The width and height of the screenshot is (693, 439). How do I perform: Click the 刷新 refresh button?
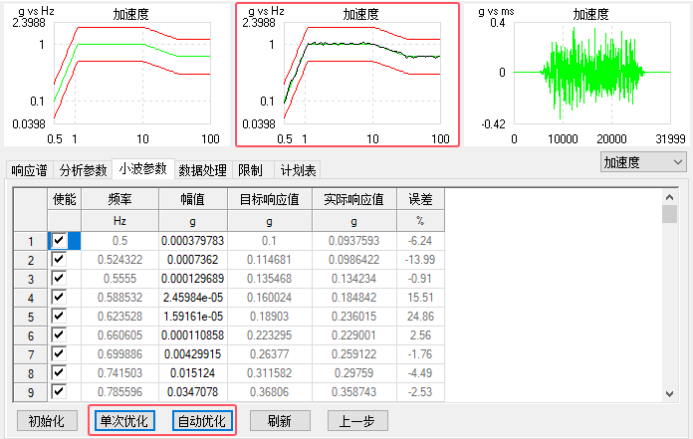pos(280,421)
